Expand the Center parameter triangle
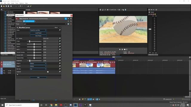 [17, 38]
